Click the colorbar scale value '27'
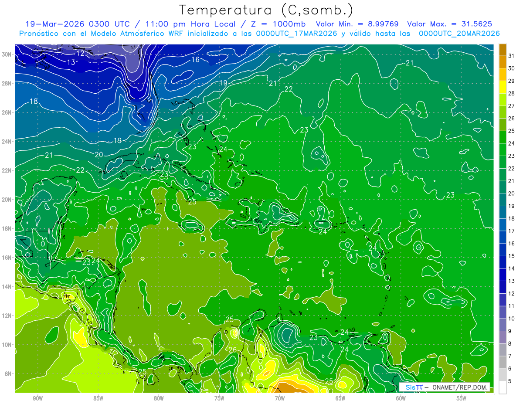Viewport: 523px width, 404px height. [x=511, y=106]
